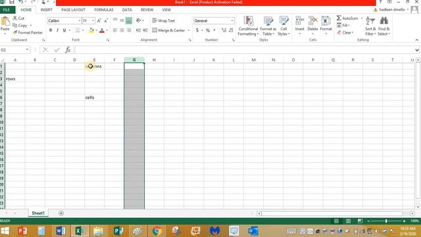
Task: Open Format as Table gallery
Action: [268, 26]
